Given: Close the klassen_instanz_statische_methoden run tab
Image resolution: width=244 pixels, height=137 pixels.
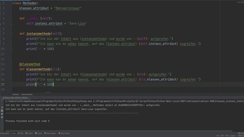Looking at the screenshot, I should tap(29, 97).
